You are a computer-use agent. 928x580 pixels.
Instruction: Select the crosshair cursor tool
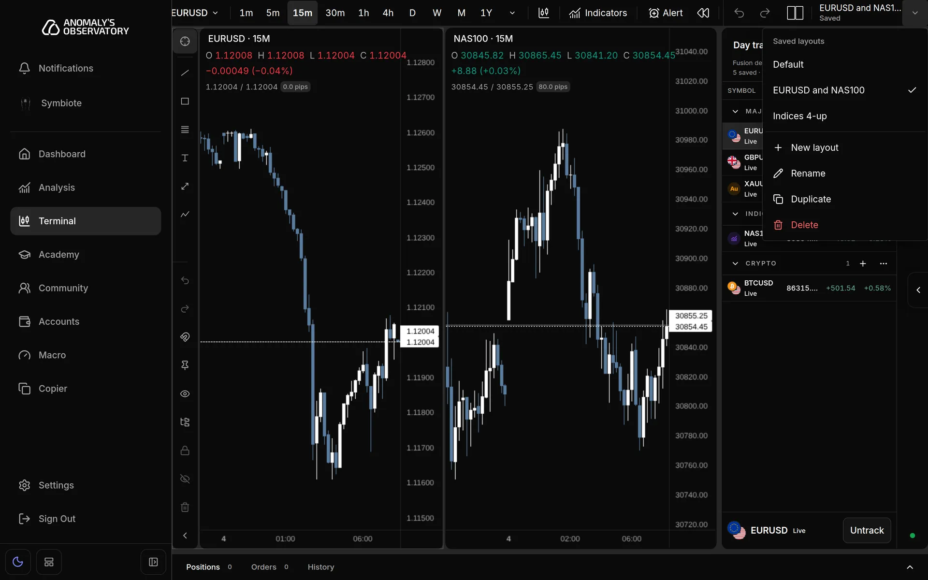pos(185,41)
